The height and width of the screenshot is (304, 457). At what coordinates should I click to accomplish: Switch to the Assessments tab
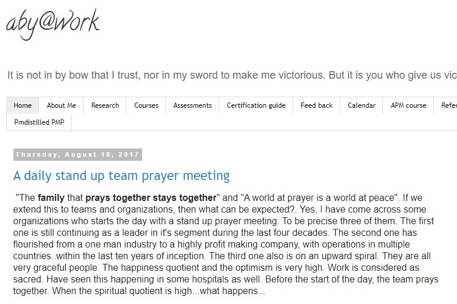coord(192,105)
